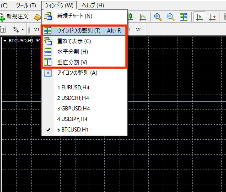The width and height of the screenshot is (226, 192).
Task: Expand the BTCUSD,H1 chart title triangle
Action: [x=5, y=41]
